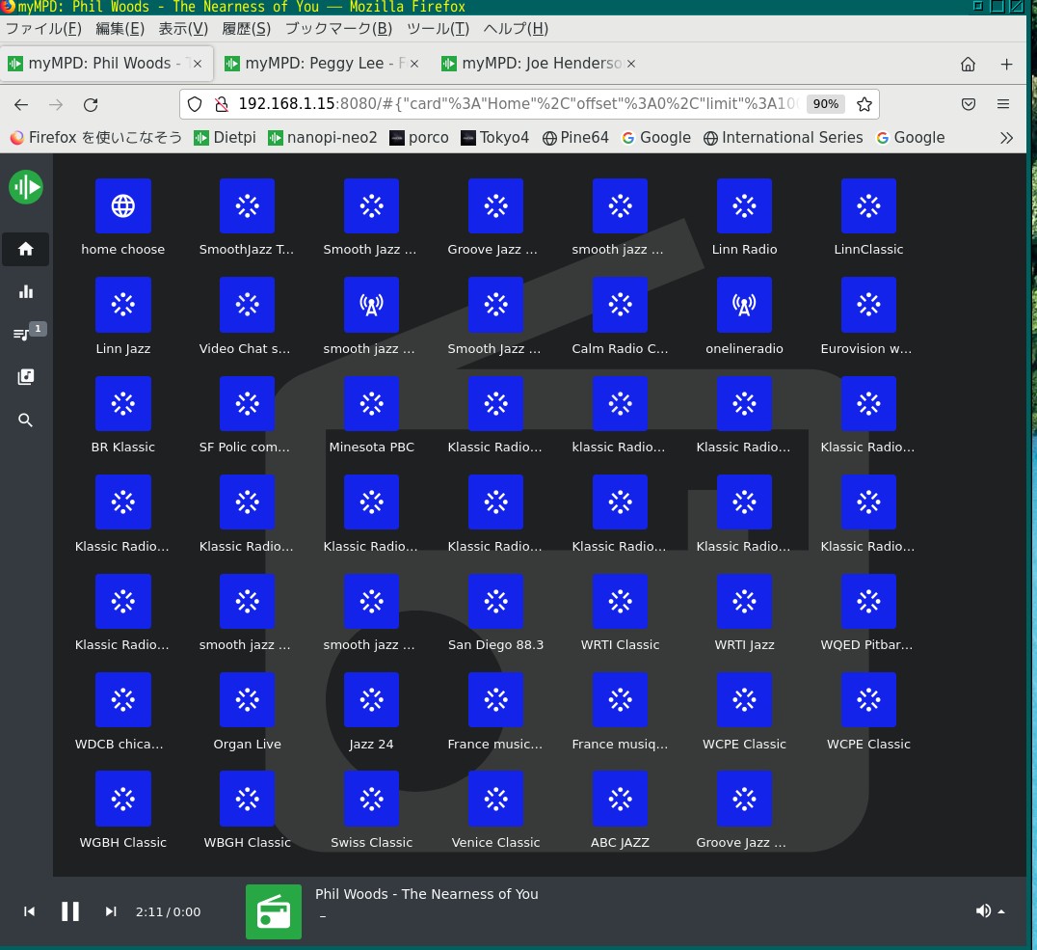Image resolution: width=1037 pixels, height=950 pixels.
Task: Open the home choose globe icon
Action: click(x=123, y=206)
